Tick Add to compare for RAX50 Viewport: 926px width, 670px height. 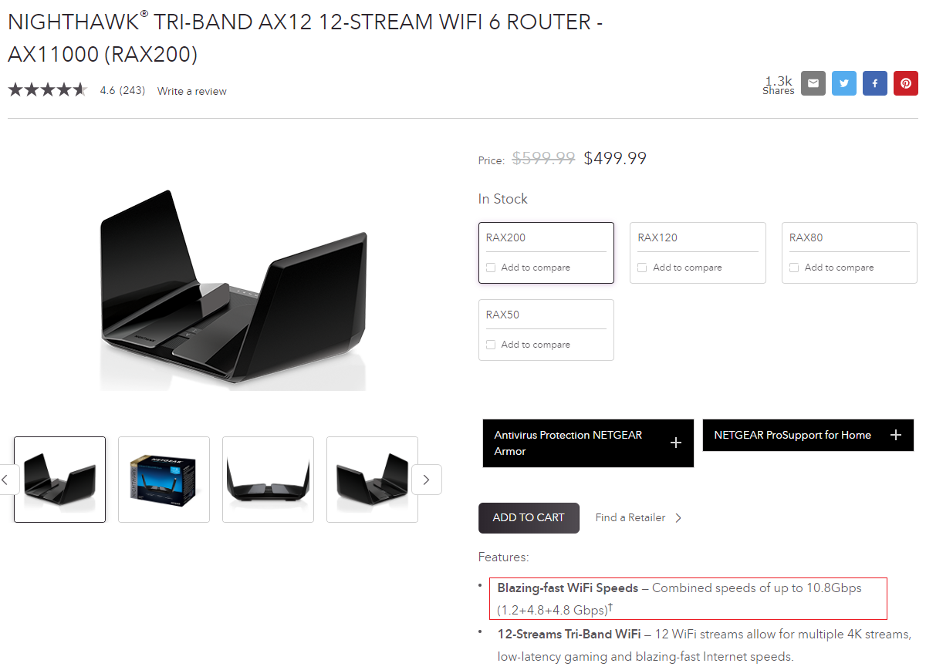(x=491, y=345)
